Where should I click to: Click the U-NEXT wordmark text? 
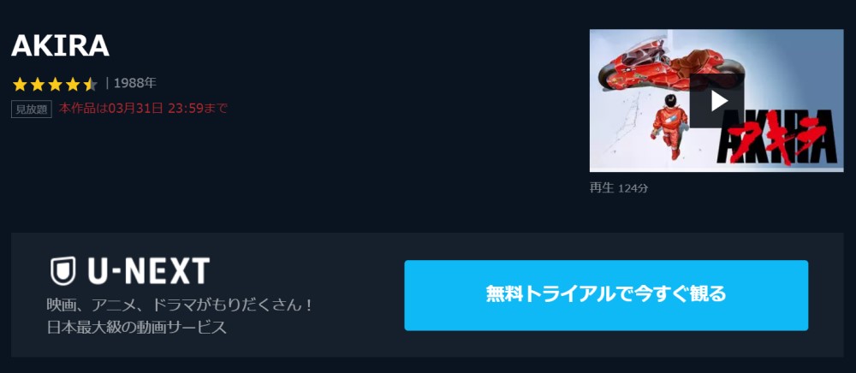pyautogui.click(x=148, y=271)
